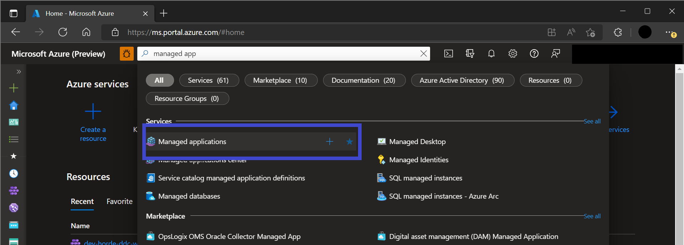
Task: Click See all for Marketplace section
Action: (592, 216)
